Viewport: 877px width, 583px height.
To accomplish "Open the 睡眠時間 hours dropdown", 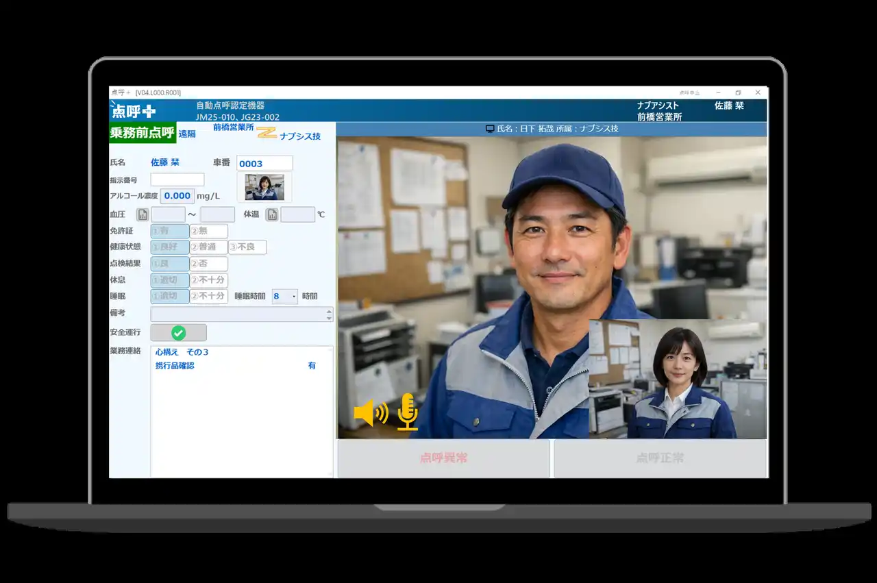I will click(294, 297).
